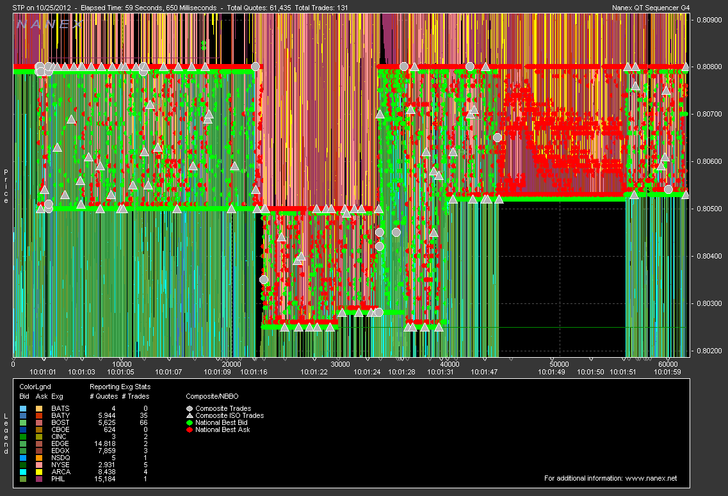Click the CINC exchange label in legend
728x496 pixels.
(x=59, y=436)
